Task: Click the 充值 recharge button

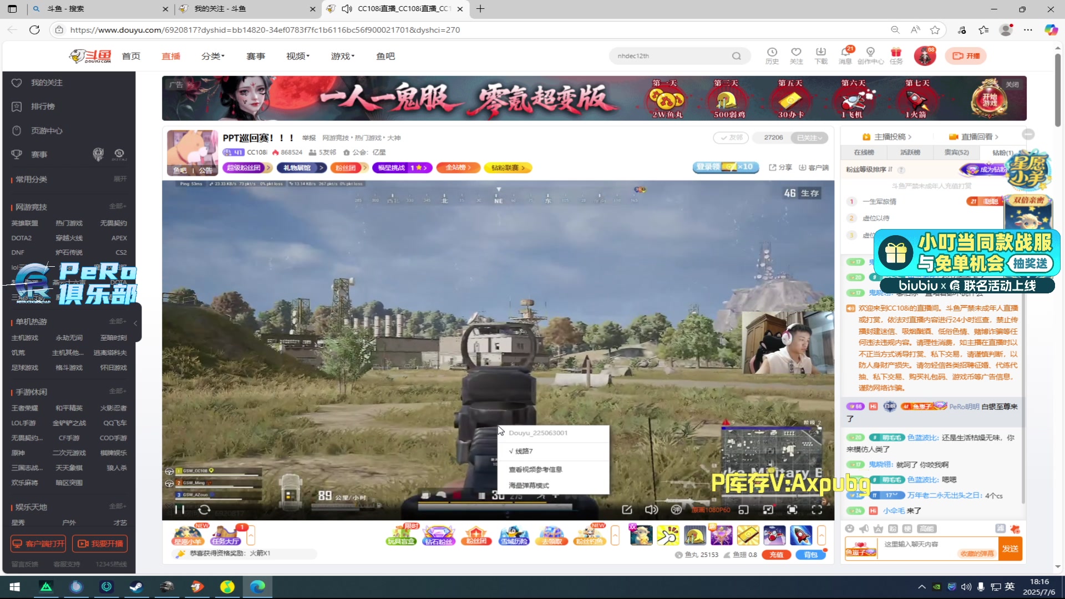Action: coord(777,555)
